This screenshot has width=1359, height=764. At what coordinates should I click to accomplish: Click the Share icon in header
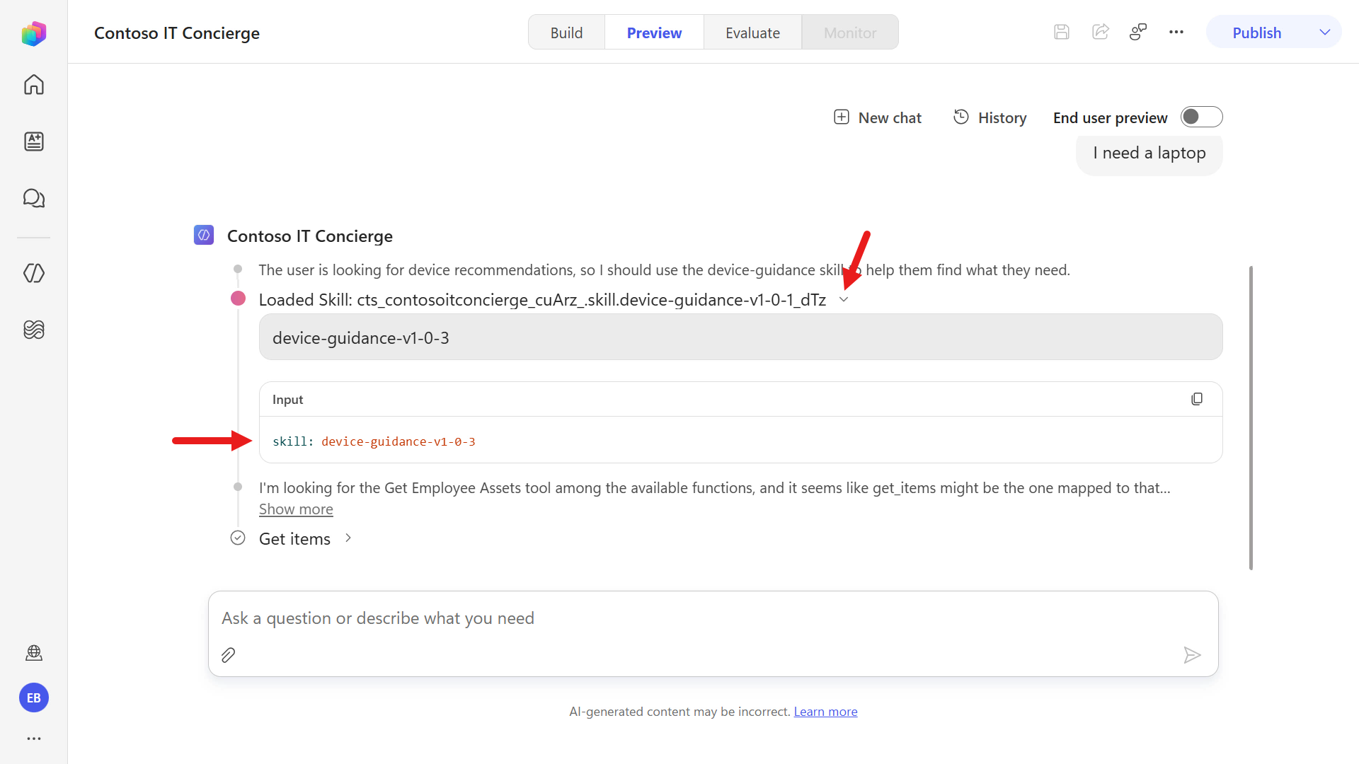coord(1100,33)
